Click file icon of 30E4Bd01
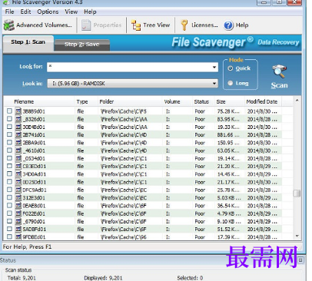312x281 pixels. pos(18,127)
